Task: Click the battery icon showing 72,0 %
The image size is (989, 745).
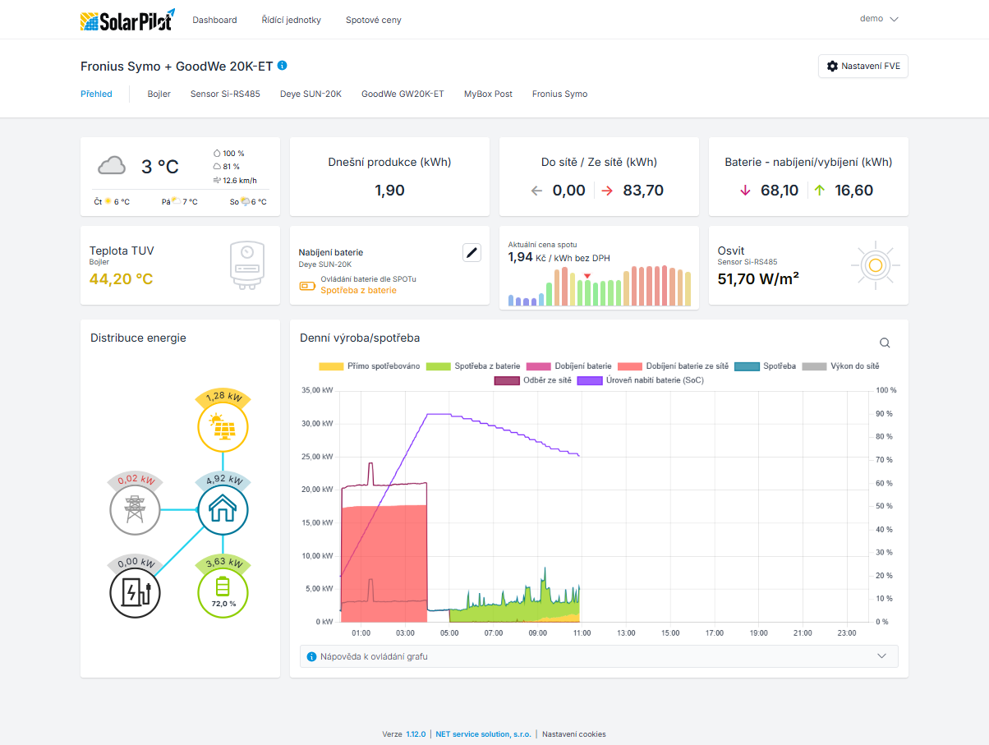Action: (223, 592)
